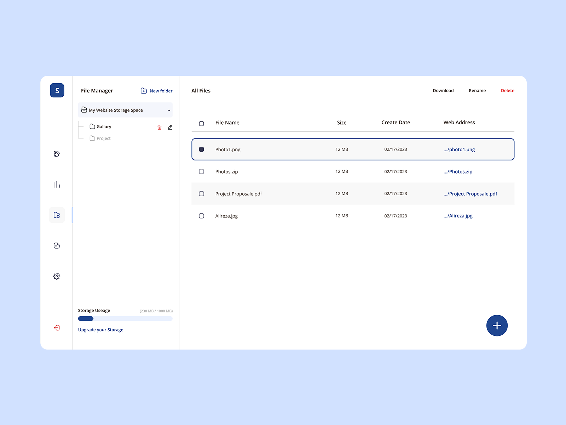The height and width of the screenshot is (425, 566).
Task: Click the Create Date column header
Action: click(x=396, y=123)
